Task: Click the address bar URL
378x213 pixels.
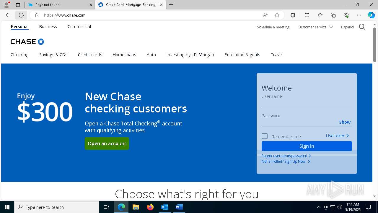Action: (x=65, y=15)
